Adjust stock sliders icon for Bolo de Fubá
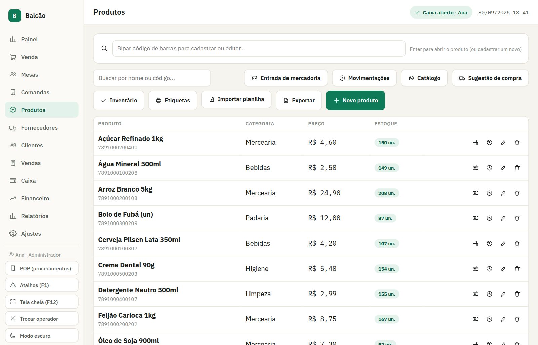This screenshot has height=345, width=538. point(475,218)
